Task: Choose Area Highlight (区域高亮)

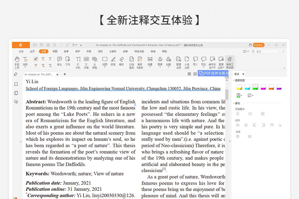Action: click(132, 62)
